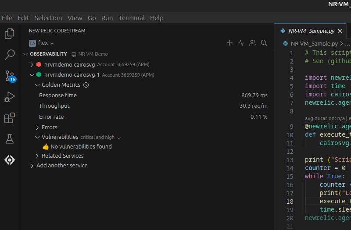This screenshot has width=351, height=230.
Task: Open the Run menu
Action: (x=107, y=18)
